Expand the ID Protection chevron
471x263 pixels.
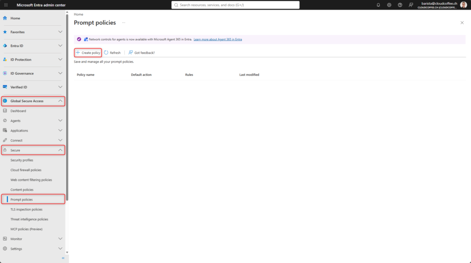click(60, 59)
